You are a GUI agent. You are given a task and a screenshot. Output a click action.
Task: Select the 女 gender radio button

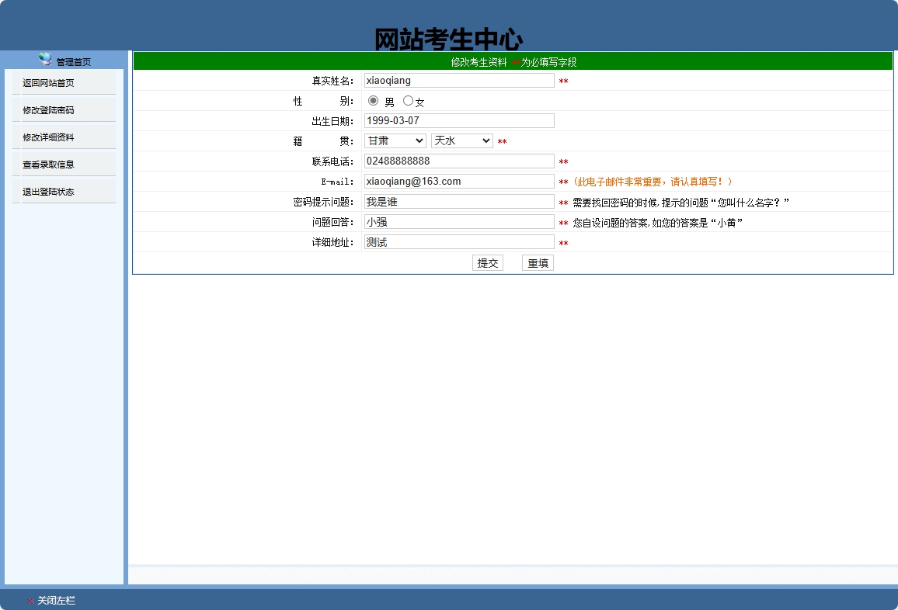click(408, 100)
